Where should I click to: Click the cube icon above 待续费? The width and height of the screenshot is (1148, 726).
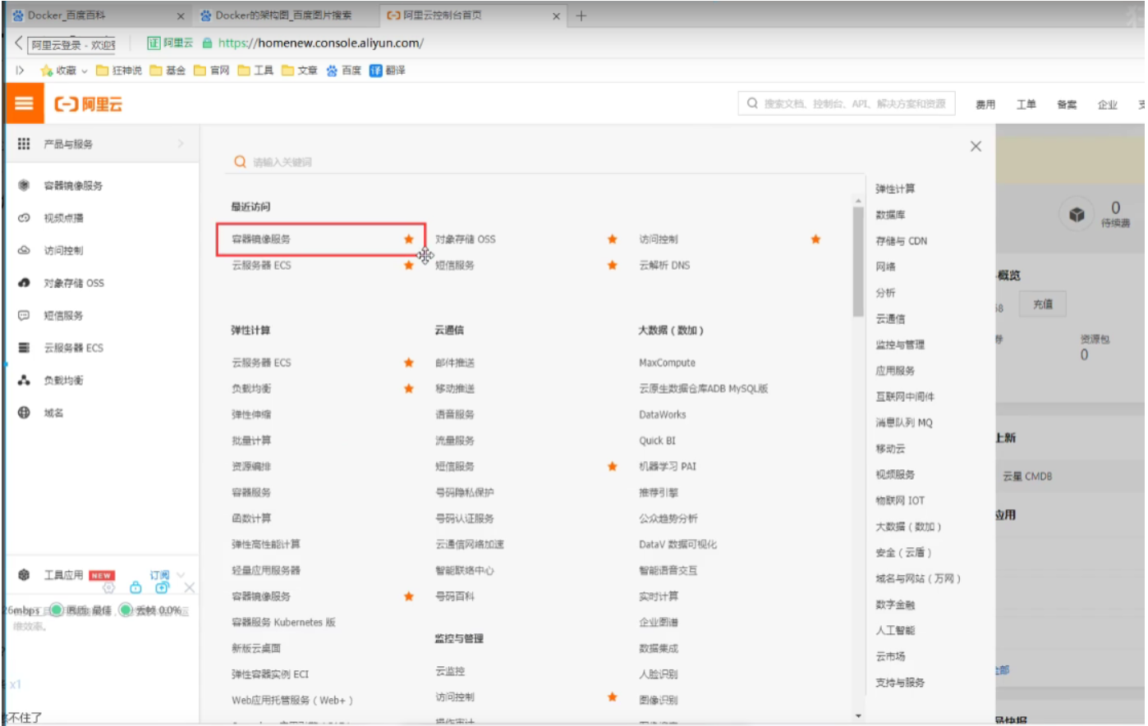pyautogui.click(x=1077, y=215)
